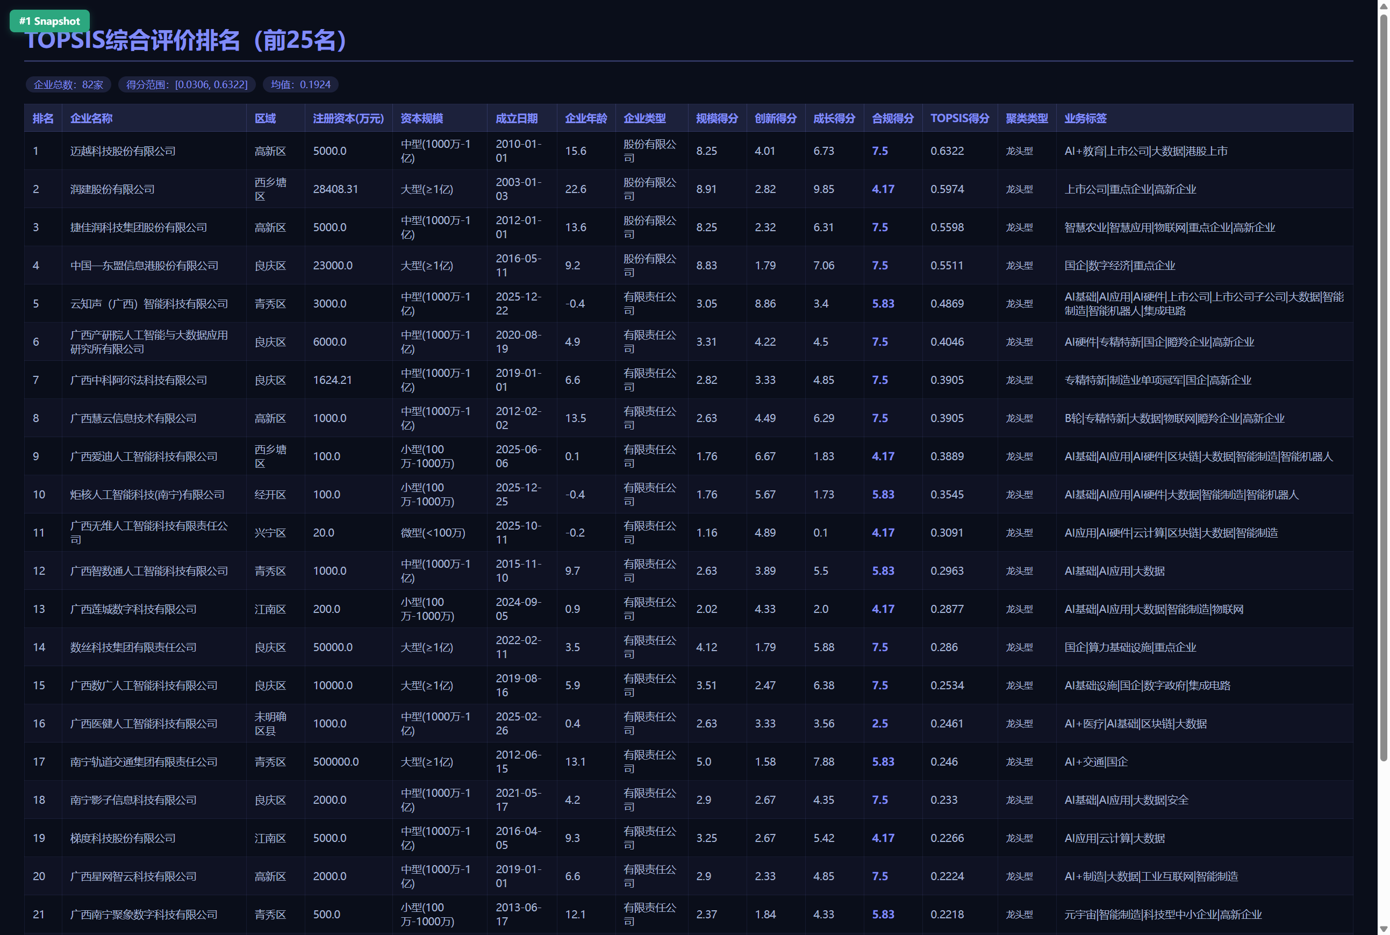Click the 注册资本(万元) column header

coord(348,118)
